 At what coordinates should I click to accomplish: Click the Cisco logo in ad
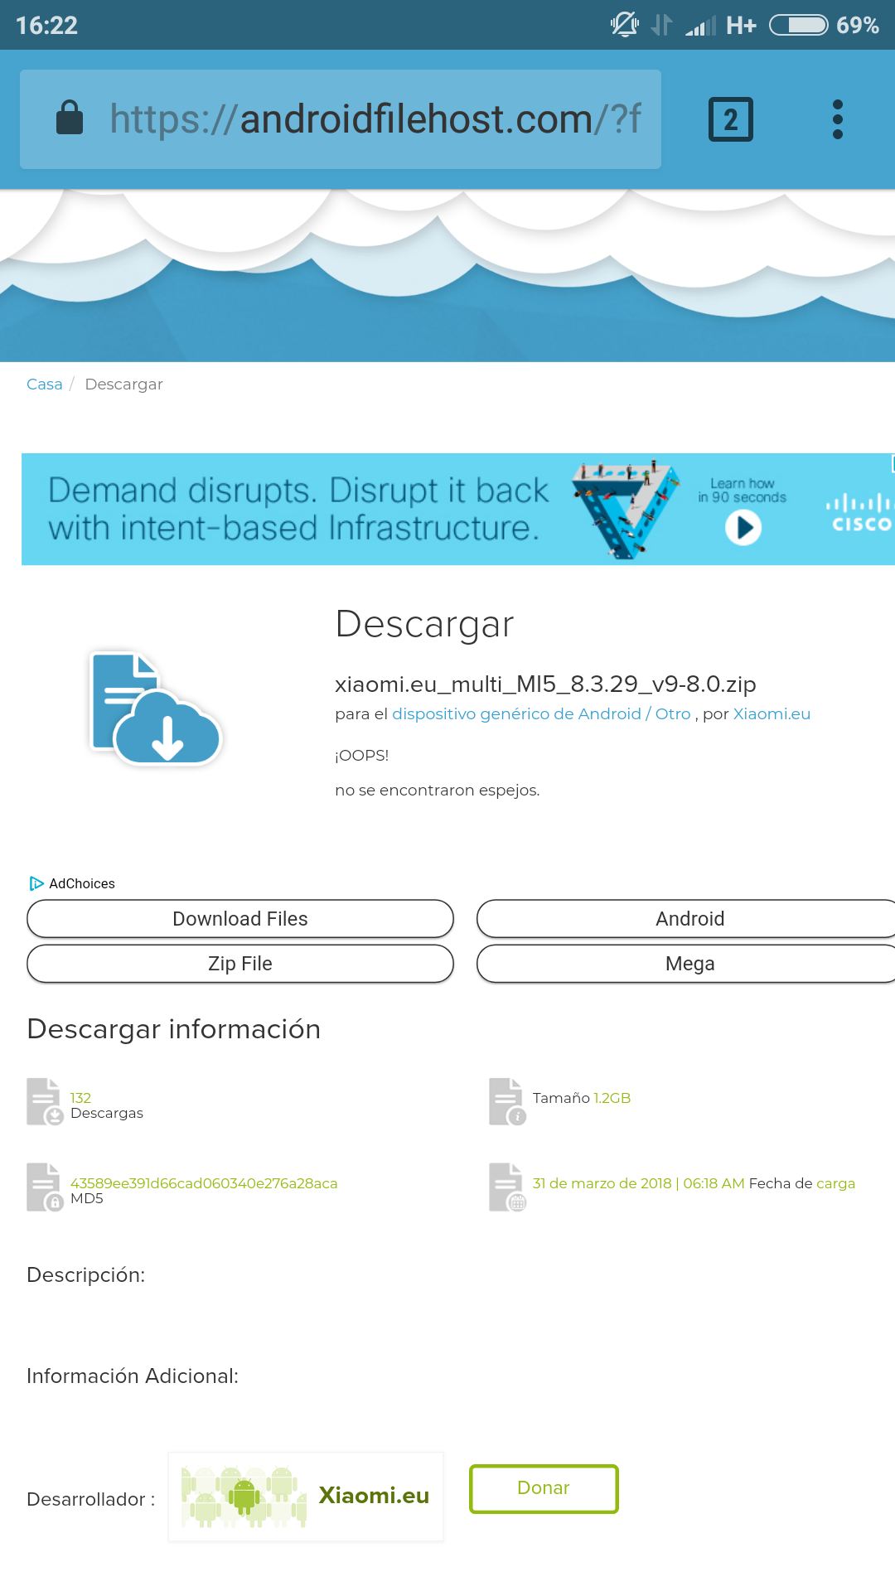point(859,513)
